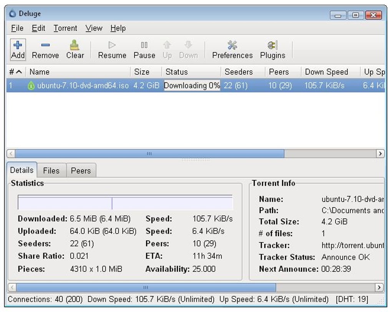392x312 pixels.
Task: Open the Edit menu
Action: click(38, 28)
